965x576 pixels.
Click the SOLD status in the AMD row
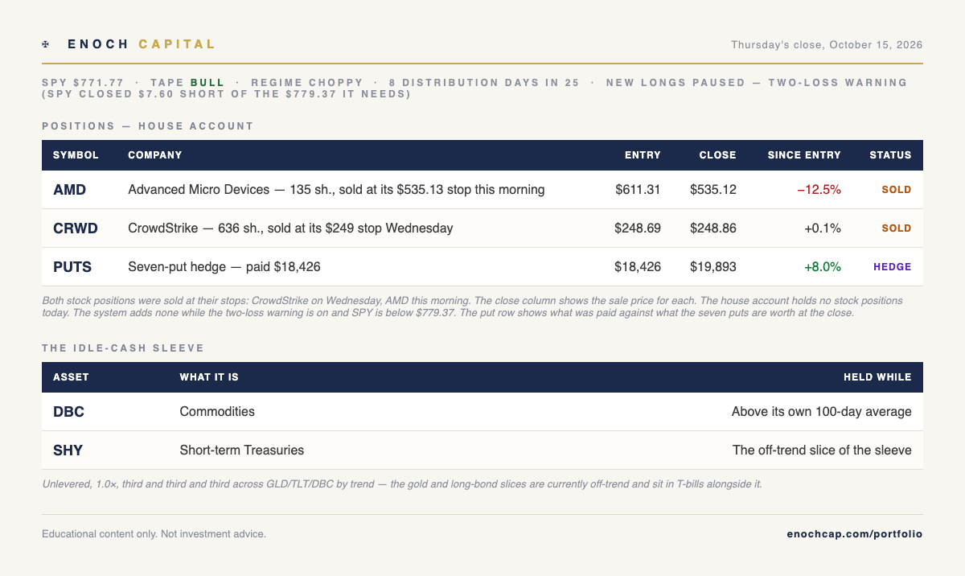point(897,190)
